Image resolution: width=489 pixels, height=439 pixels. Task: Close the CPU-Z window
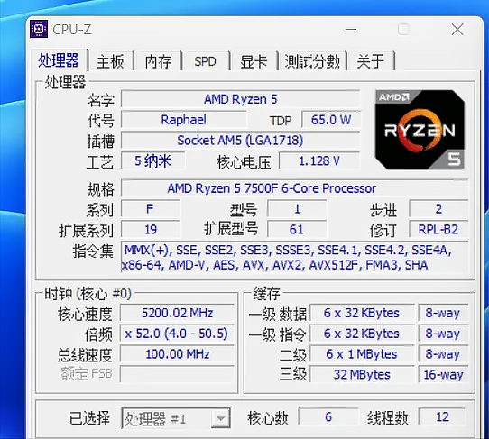[x=457, y=30]
